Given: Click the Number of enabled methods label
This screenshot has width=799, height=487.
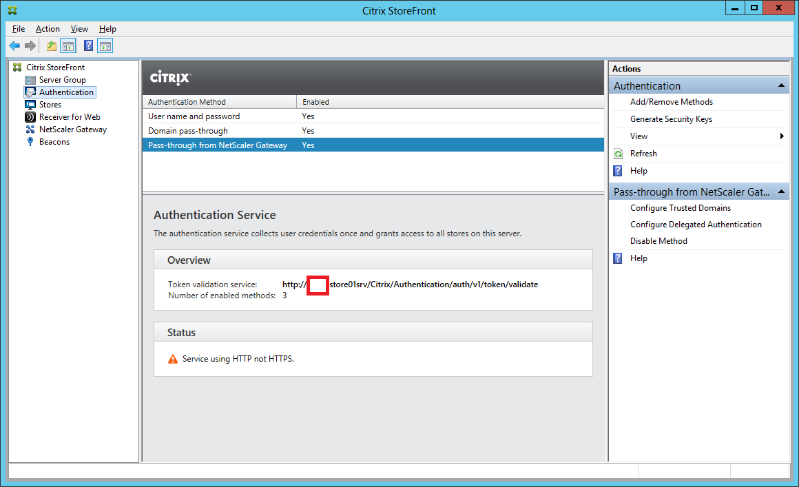Looking at the screenshot, I should [x=222, y=296].
